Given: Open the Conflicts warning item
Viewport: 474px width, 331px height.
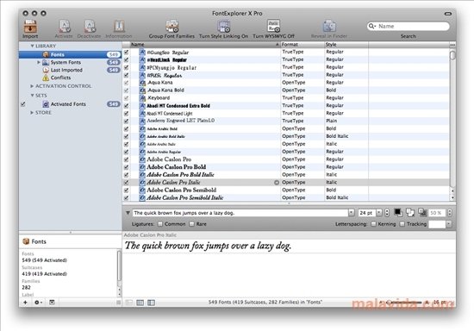Looking at the screenshot, I should (60, 78).
